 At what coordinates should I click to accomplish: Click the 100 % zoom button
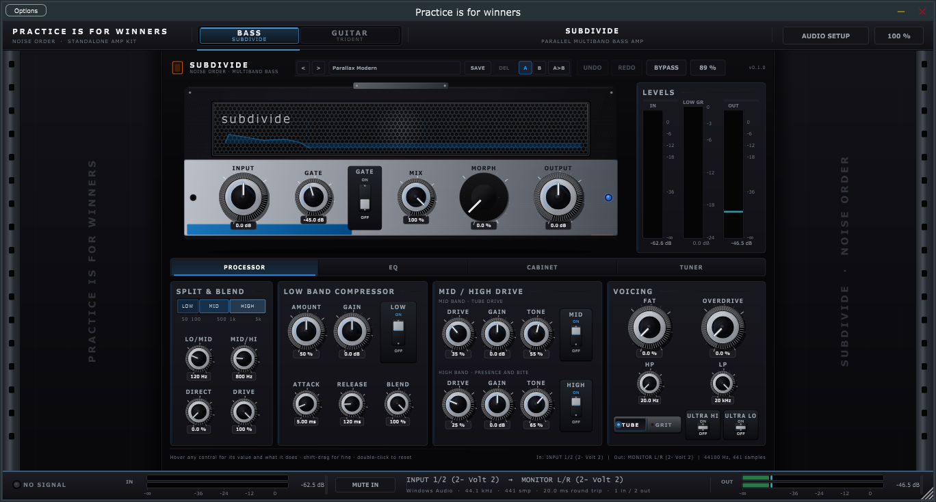coord(899,36)
